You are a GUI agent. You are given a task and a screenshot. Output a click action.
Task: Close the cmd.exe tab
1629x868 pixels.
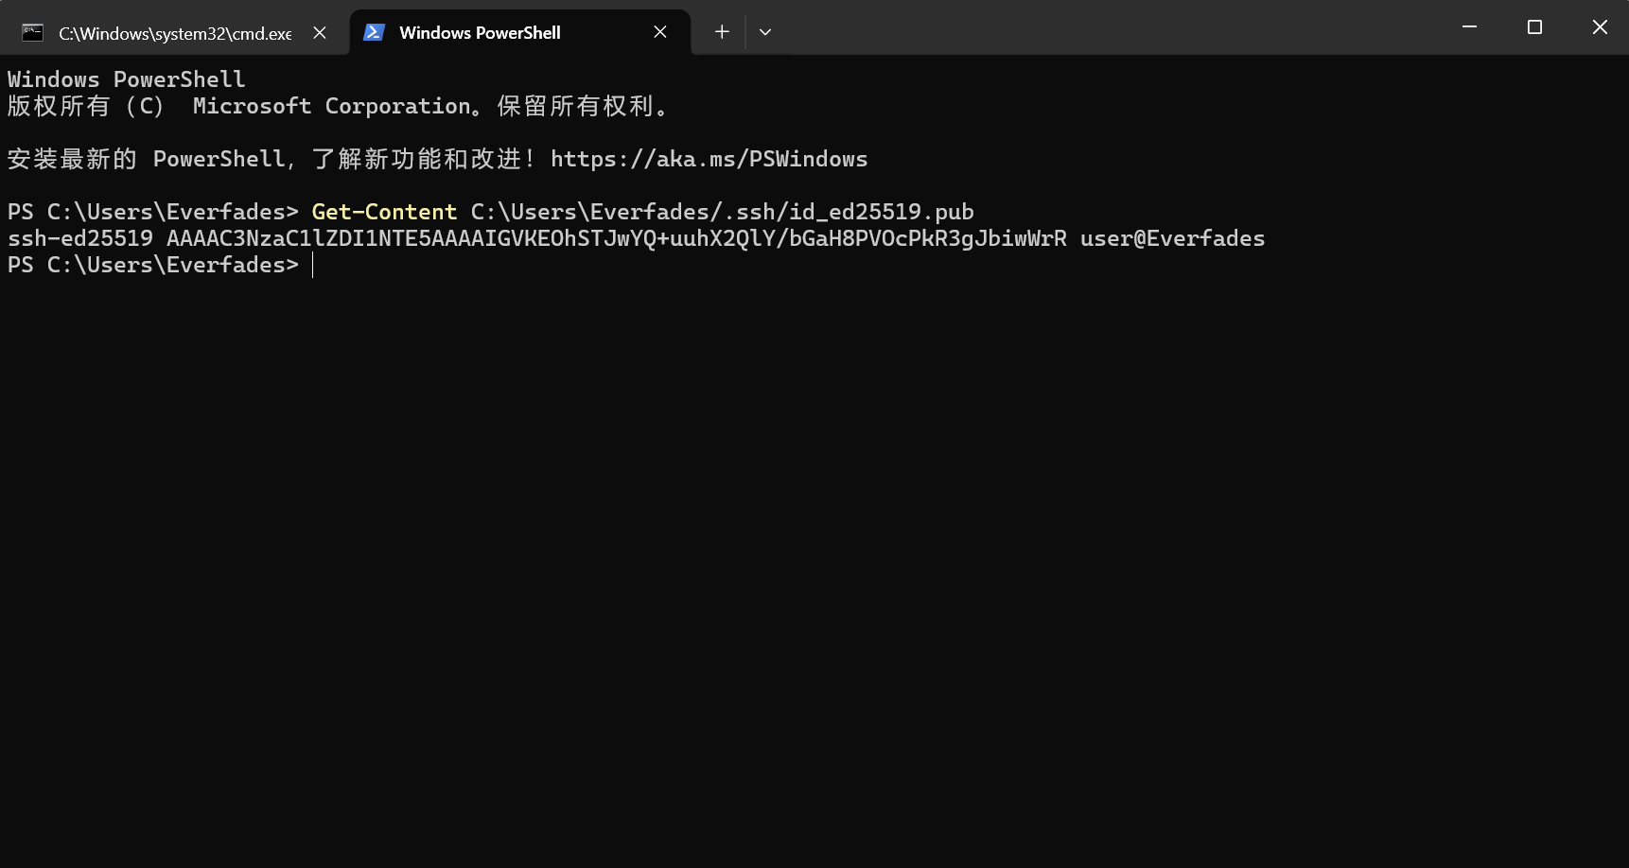point(320,33)
